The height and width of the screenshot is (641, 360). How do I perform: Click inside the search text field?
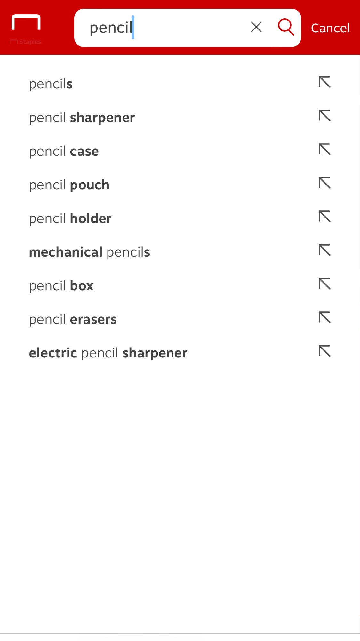click(x=176, y=28)
